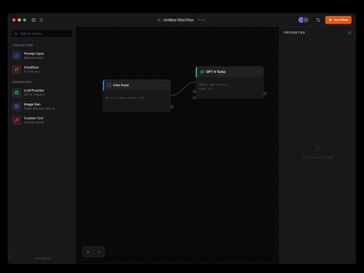Click the settings toggles icon near Run Flow

point(318,20)
